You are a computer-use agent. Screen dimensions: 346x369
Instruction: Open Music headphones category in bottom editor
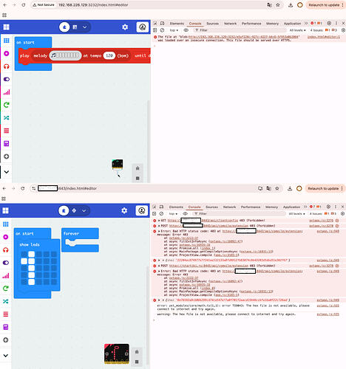coord(6,250)
